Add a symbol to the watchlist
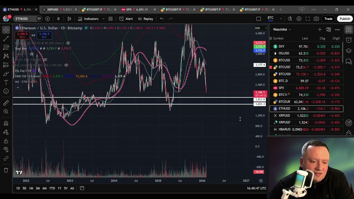Image resolution: width=354 pixels, height=199 pixels. pyautogui.click(x=320, y=29)
